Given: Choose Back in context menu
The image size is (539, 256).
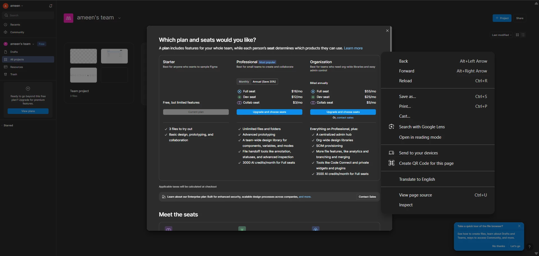Looking at the screenshot, I should tap(438, 61).
